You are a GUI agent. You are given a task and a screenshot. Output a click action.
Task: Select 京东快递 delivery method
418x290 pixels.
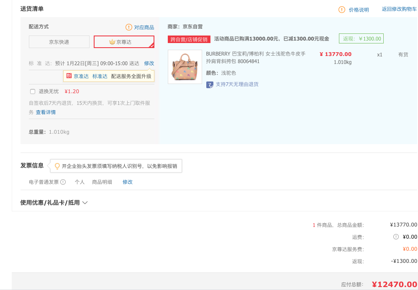point(59,42)
